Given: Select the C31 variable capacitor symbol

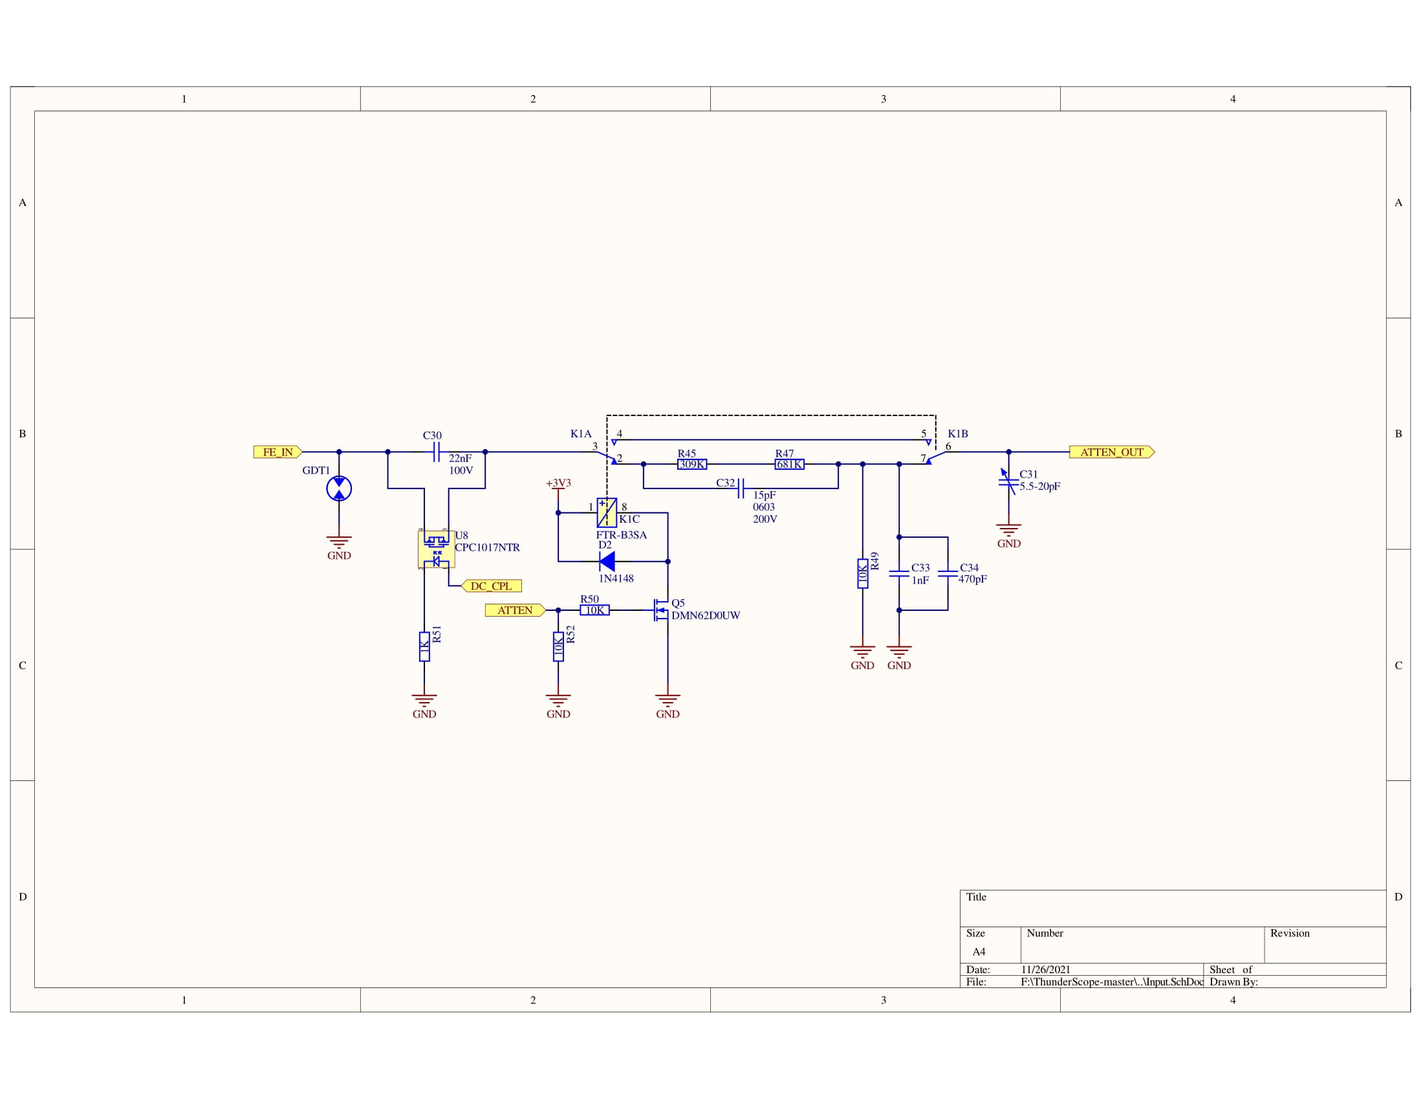Looking at the screenshot, I should coord(1008,482).
